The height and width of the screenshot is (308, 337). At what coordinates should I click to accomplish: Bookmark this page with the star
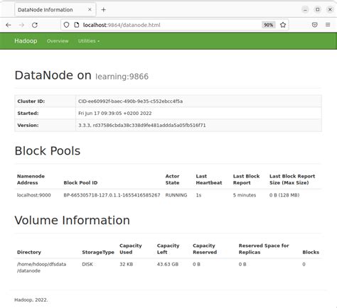tap(283, 25)
